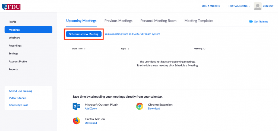Click the Firefox Add-on icon

coord(77,121)
